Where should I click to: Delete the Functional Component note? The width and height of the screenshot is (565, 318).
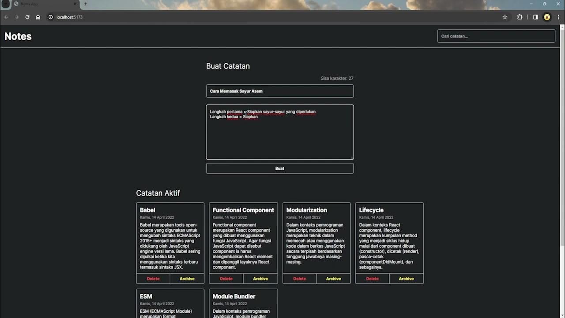tap(226, 279)
